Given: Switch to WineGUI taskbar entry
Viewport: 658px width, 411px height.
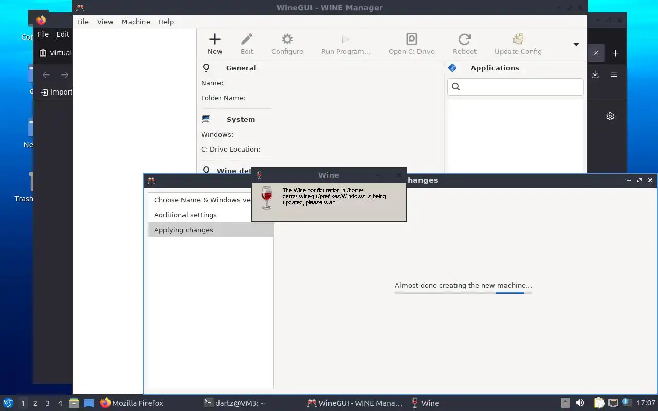Looking at the screenshot, I should (x=355, y=403).
